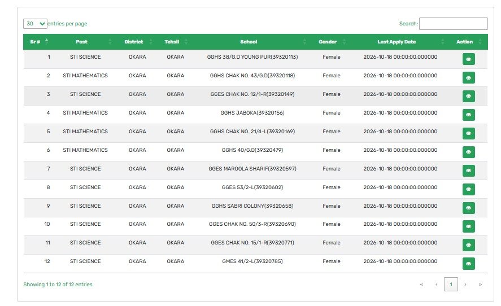This screenshot has height=306, width=501.
Task: Click the eye button for GGHS JABOKA
Action: (468, 115)
